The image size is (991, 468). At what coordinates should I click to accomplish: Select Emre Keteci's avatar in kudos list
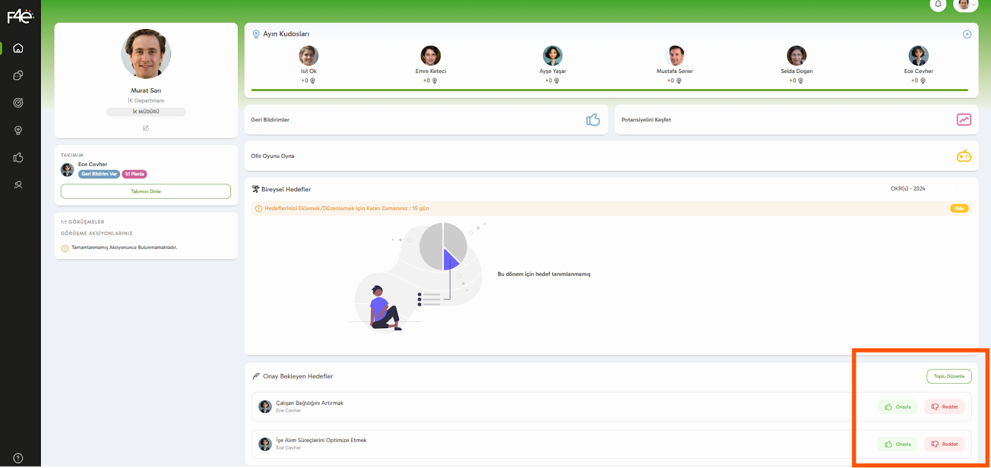(430, 56)
